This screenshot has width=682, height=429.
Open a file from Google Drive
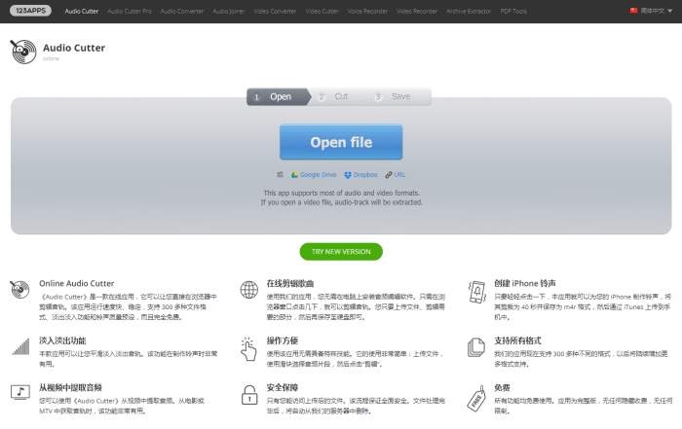pyautogui.click(x=314, y=174)
